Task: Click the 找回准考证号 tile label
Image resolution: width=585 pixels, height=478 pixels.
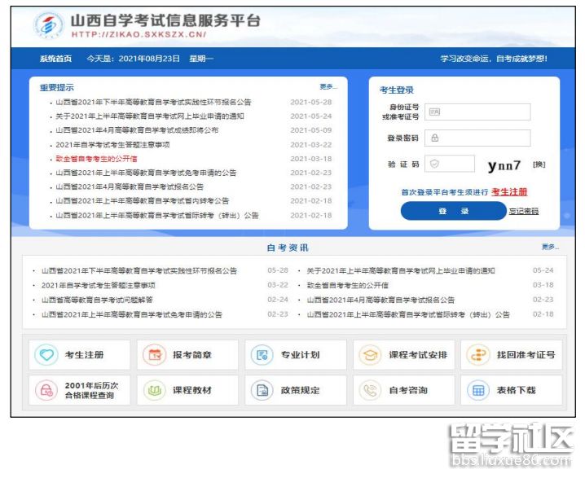Action: point(526,354)
